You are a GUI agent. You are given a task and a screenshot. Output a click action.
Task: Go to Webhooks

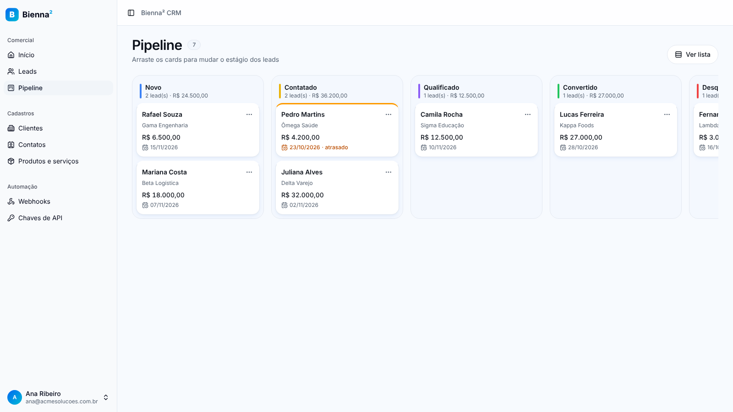[58, 201]
